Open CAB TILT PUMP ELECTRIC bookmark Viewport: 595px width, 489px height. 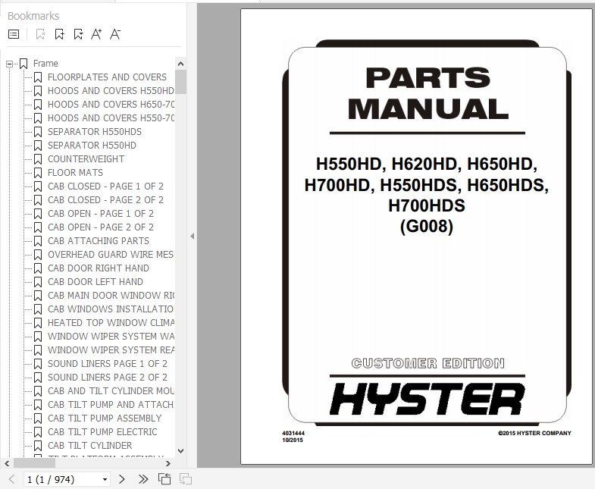point(102,432)
